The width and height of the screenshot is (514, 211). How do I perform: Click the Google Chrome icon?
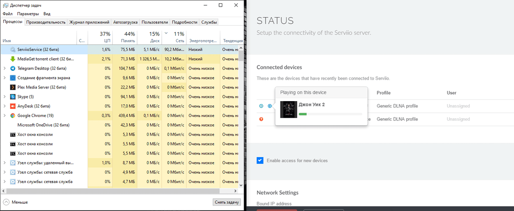13,116
